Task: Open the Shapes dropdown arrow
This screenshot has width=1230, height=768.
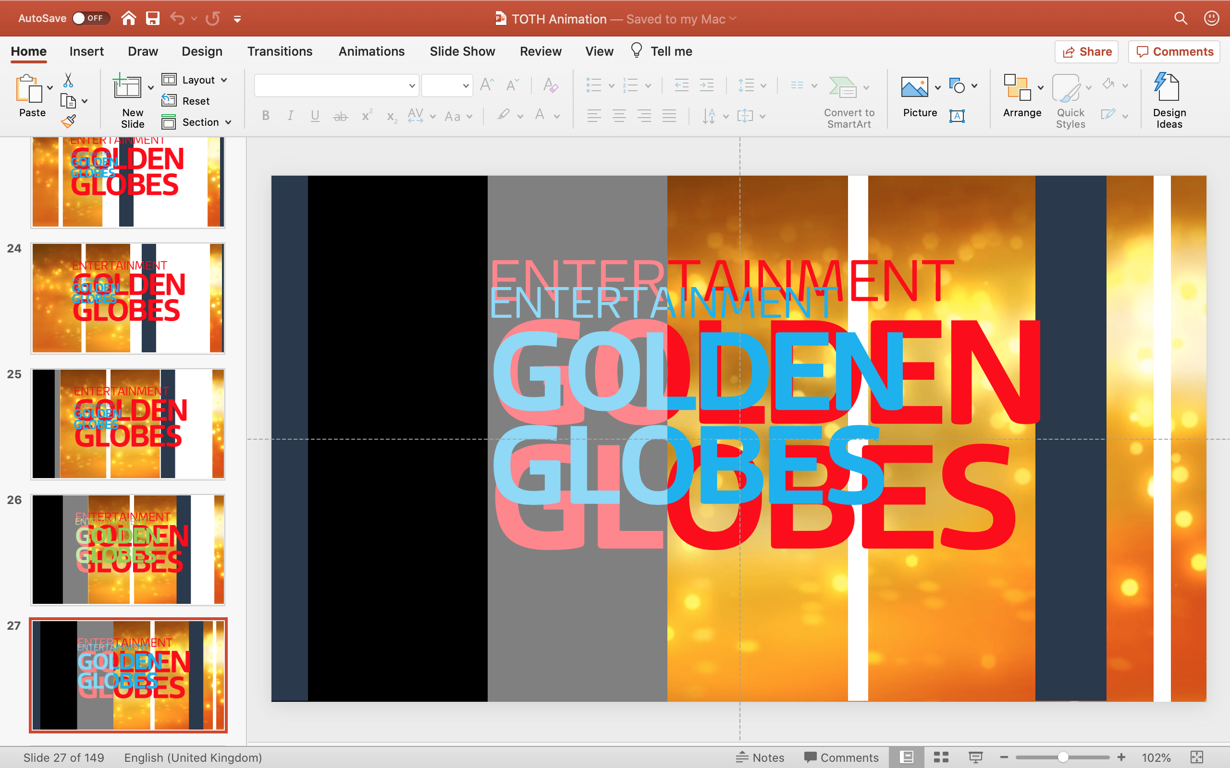Action: [974, 85]
